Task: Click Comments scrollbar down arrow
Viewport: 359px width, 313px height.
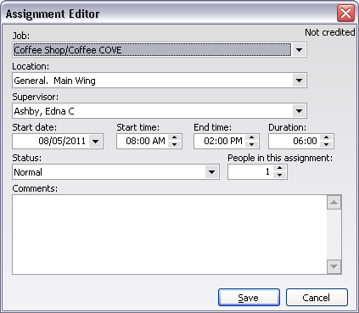Action: tap(334, 266)
